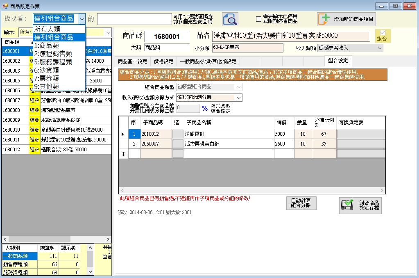This screenshot has width=419, height=278.
Task: Click the 選 picker button for 2010012
Action: [178, 134]
